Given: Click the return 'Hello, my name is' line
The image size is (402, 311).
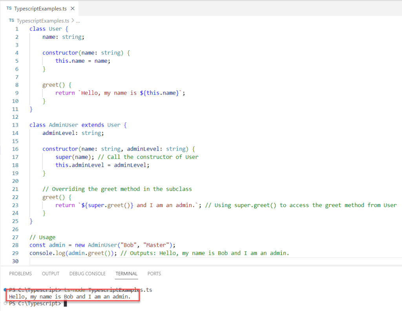Looking at the screenshot, I should 120,93.
